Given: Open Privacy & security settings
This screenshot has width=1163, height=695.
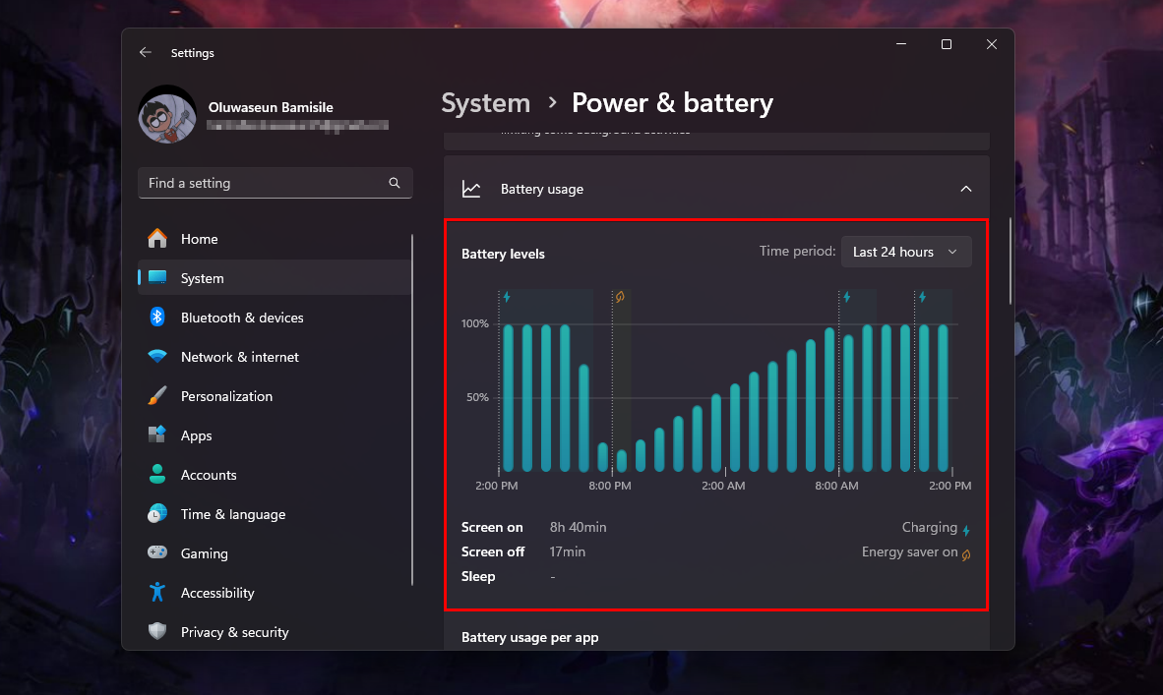Looking at the screenshot, I should [x=275, y=631].
